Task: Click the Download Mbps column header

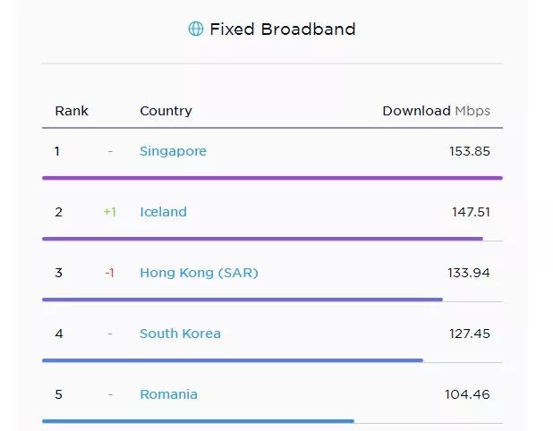Action: click(x=436, y=111)
